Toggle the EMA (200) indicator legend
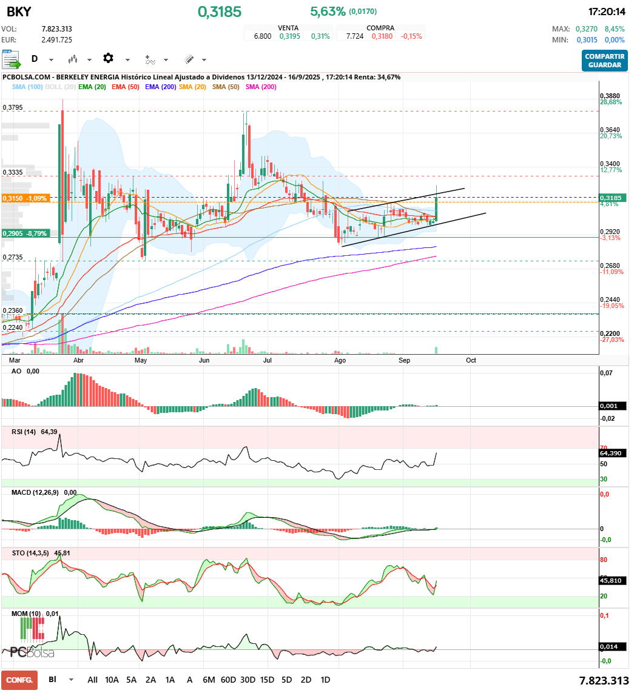 (x=161, y=87)
